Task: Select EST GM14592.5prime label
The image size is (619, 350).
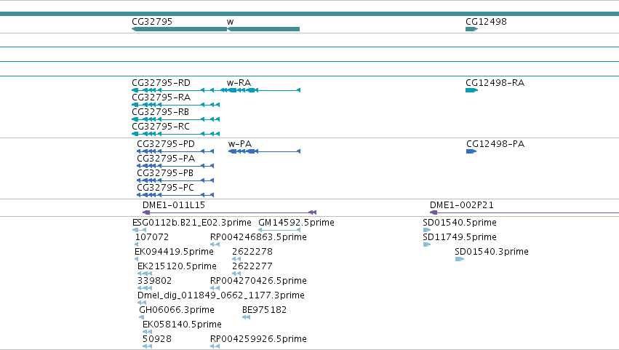Action: [296, 223]
